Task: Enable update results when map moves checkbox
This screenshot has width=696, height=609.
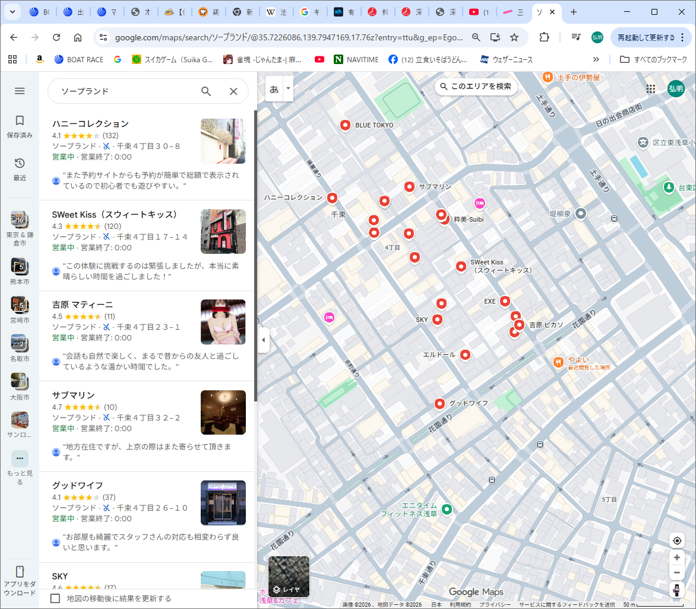Action: [x=55, y=598]
